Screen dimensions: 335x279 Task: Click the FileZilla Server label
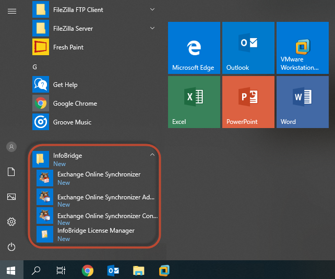point(73,29)
